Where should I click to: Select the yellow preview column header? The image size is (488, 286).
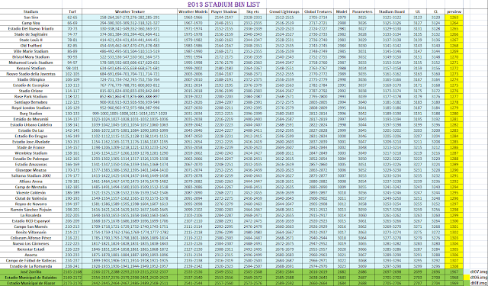click(x=454, y=11)
